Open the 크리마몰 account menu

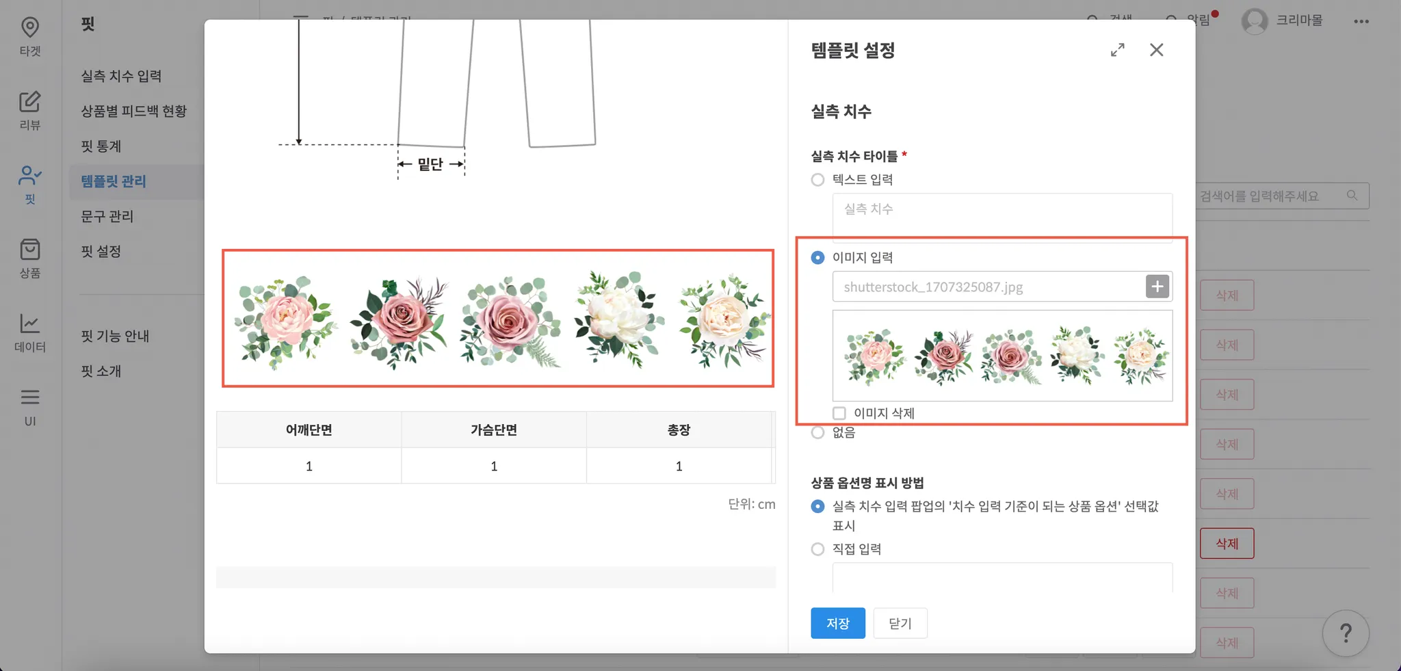pyautogui.click(x=1282, y=21)
